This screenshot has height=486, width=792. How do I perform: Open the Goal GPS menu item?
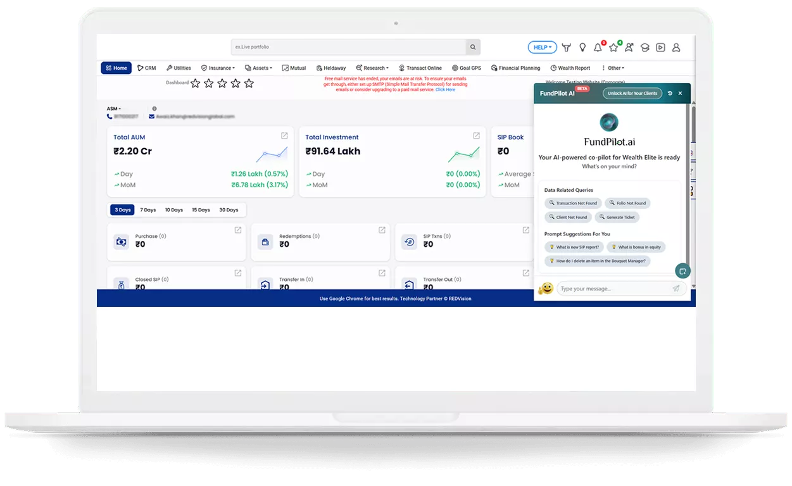click(x=467, y=68)
